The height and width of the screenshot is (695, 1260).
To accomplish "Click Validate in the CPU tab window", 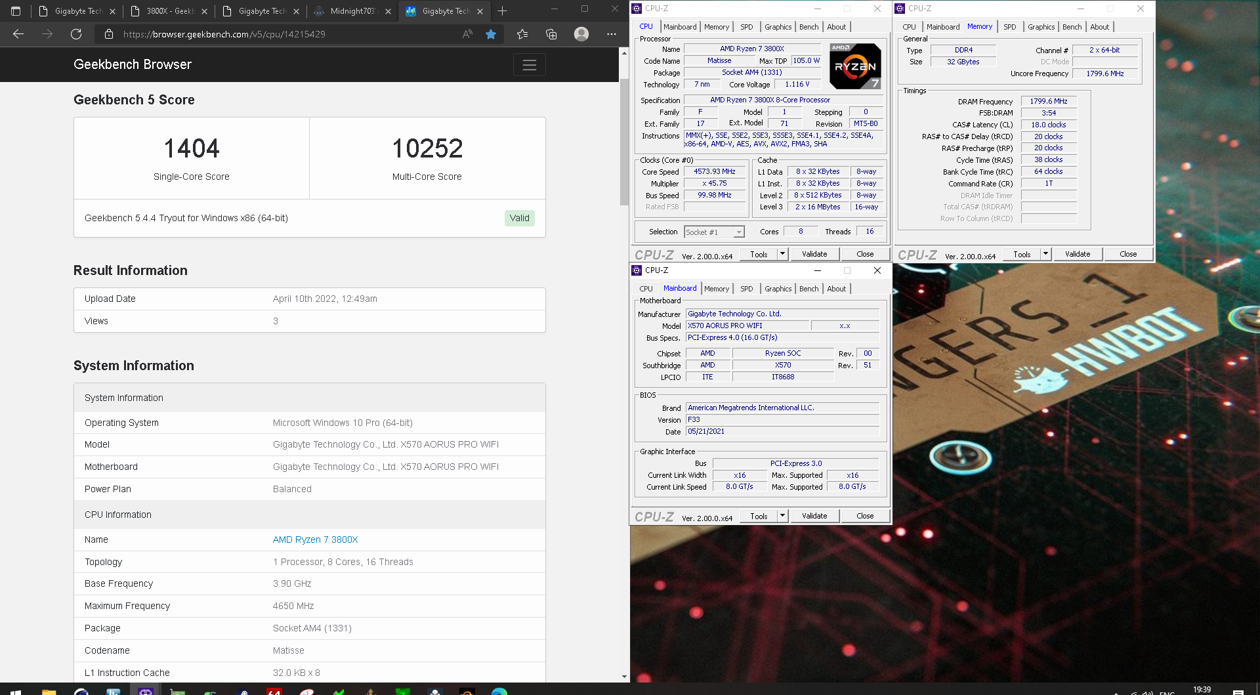I will [x=814, y=254].
